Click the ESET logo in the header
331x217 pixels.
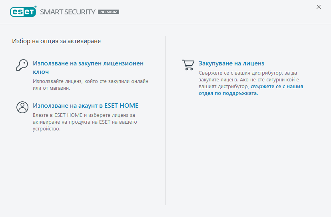[22, 12]
